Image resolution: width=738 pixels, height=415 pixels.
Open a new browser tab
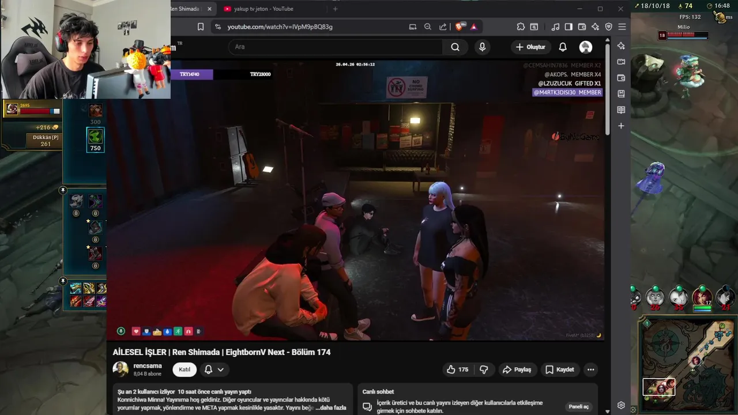[336, 9]
